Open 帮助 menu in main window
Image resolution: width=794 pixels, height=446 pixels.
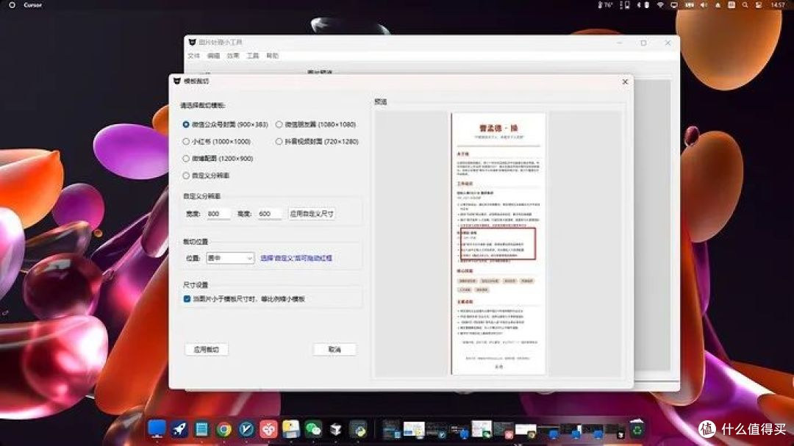point(273,56)
